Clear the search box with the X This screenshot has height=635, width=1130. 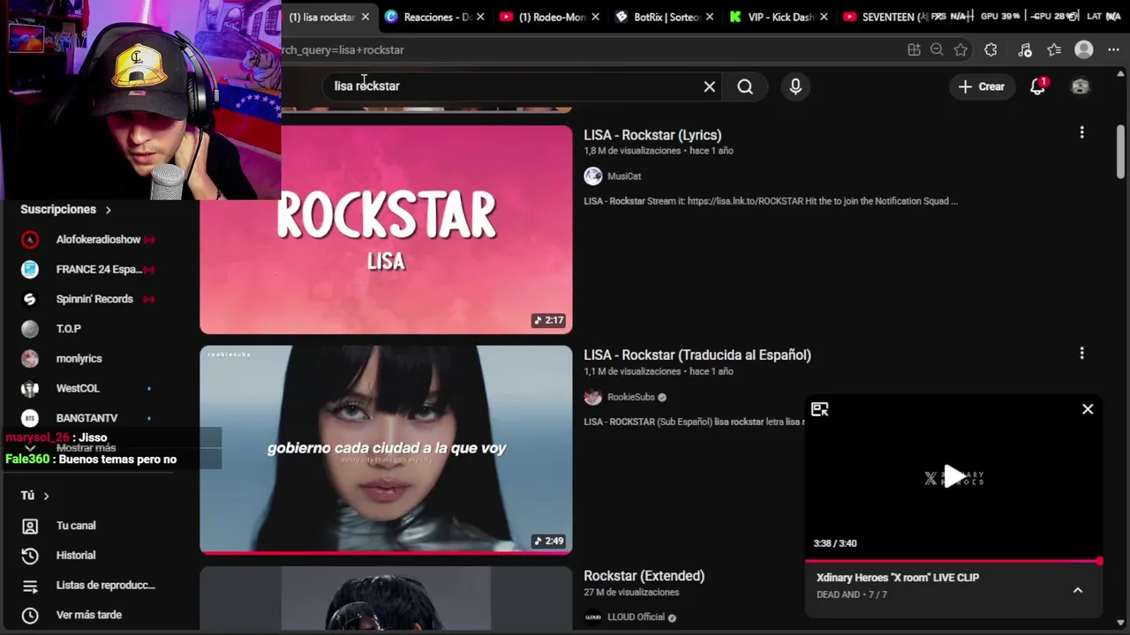pyautogui.click(x=710, y=86)
